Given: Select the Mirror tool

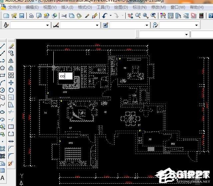Looking at the screenshot, I should 11,61.
